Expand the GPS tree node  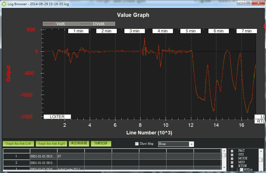(232, 155)
